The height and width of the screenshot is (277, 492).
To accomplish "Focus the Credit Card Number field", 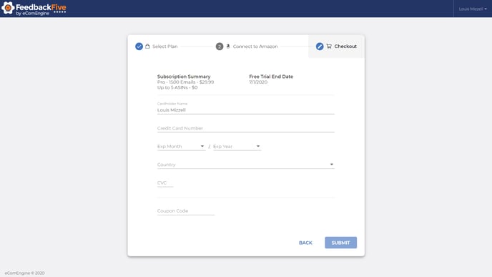I will (x=246, y=128).
